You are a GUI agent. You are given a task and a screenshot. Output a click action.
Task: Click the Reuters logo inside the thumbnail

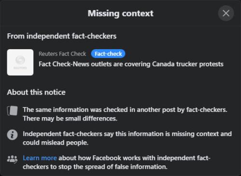[x=20, y=62]
